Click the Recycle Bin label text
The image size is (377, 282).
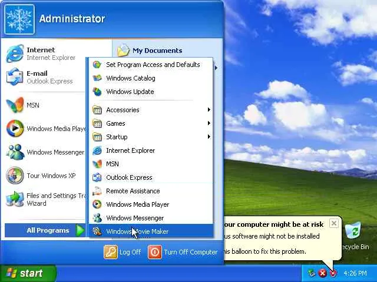pyautogui.click(x=355, y=247)
